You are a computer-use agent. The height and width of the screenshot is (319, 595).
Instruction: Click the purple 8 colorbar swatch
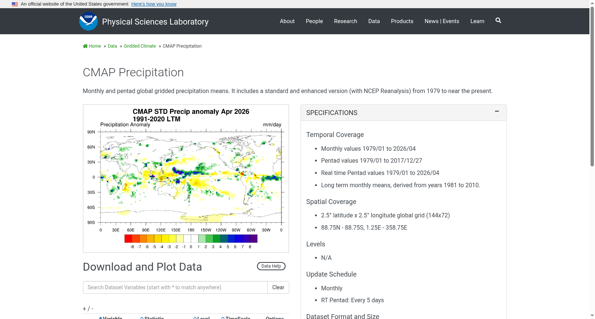(254, 239)
